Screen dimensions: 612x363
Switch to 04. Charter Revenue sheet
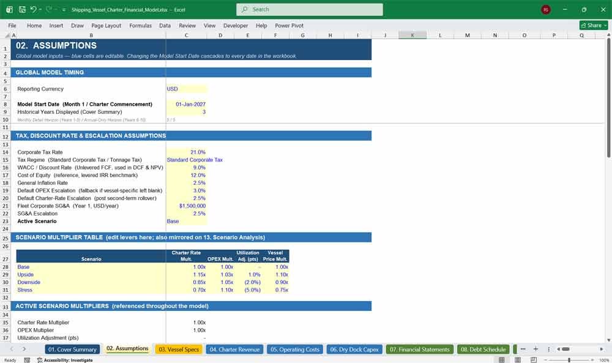point(234,350)
